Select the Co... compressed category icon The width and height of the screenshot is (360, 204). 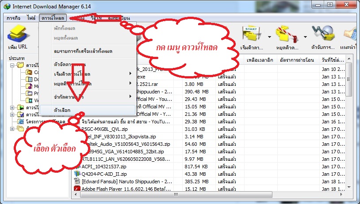pyautogui.click(x=29, y=72)
